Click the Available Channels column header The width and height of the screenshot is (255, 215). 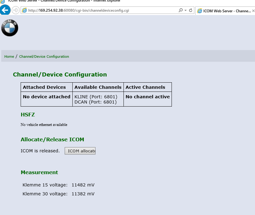98,87
